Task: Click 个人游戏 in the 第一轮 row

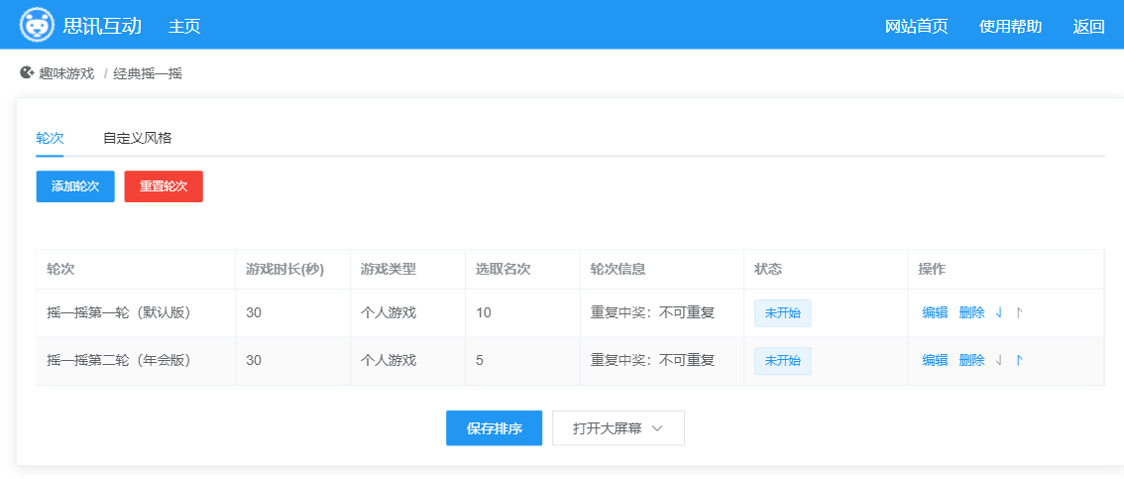Action: pyautogui.click(x=389, y=312)
